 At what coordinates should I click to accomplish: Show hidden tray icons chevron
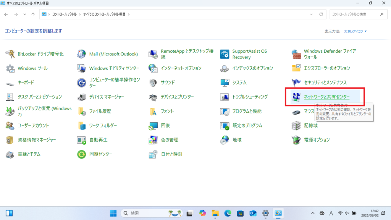click(313, 213)
